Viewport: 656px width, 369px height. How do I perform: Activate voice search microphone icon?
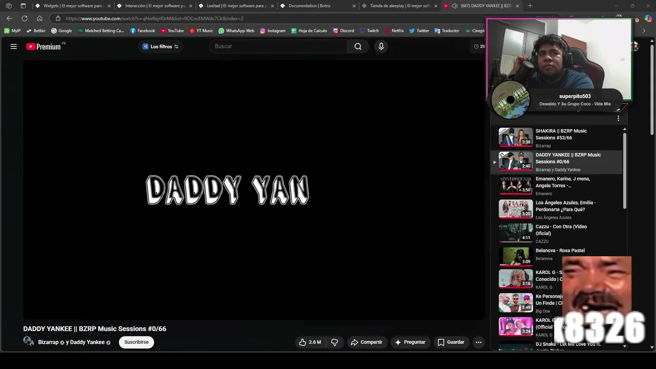pos(381,46)
